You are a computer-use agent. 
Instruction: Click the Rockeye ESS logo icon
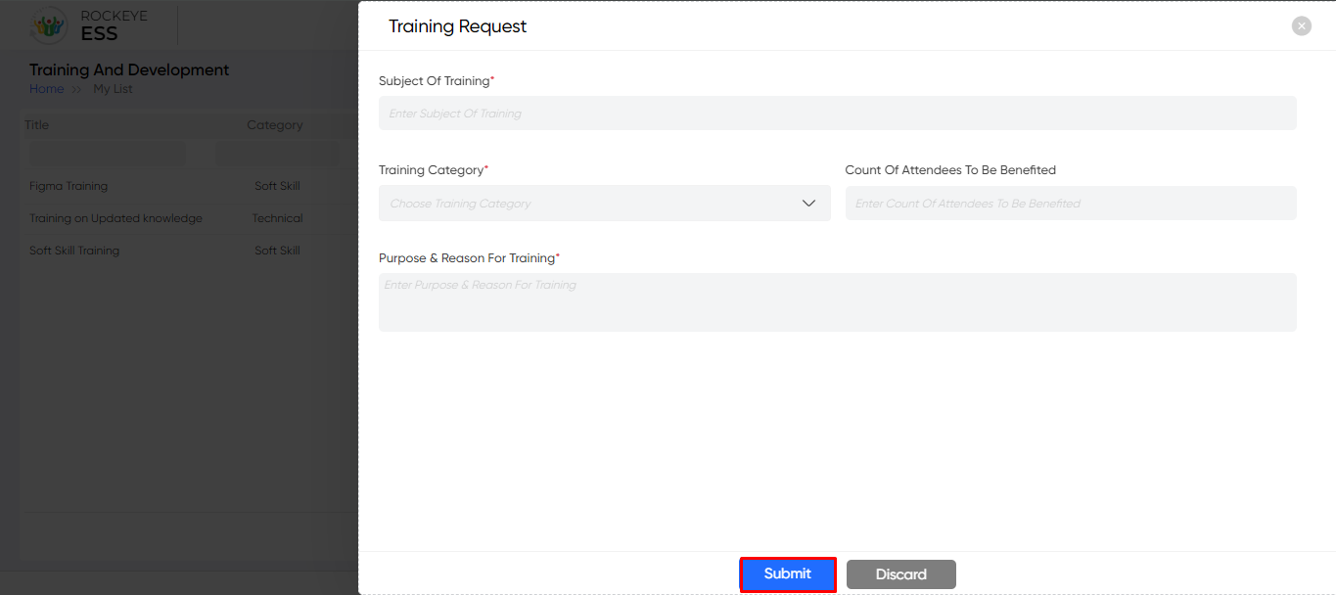pyautogui.click(x=48, y=25)
